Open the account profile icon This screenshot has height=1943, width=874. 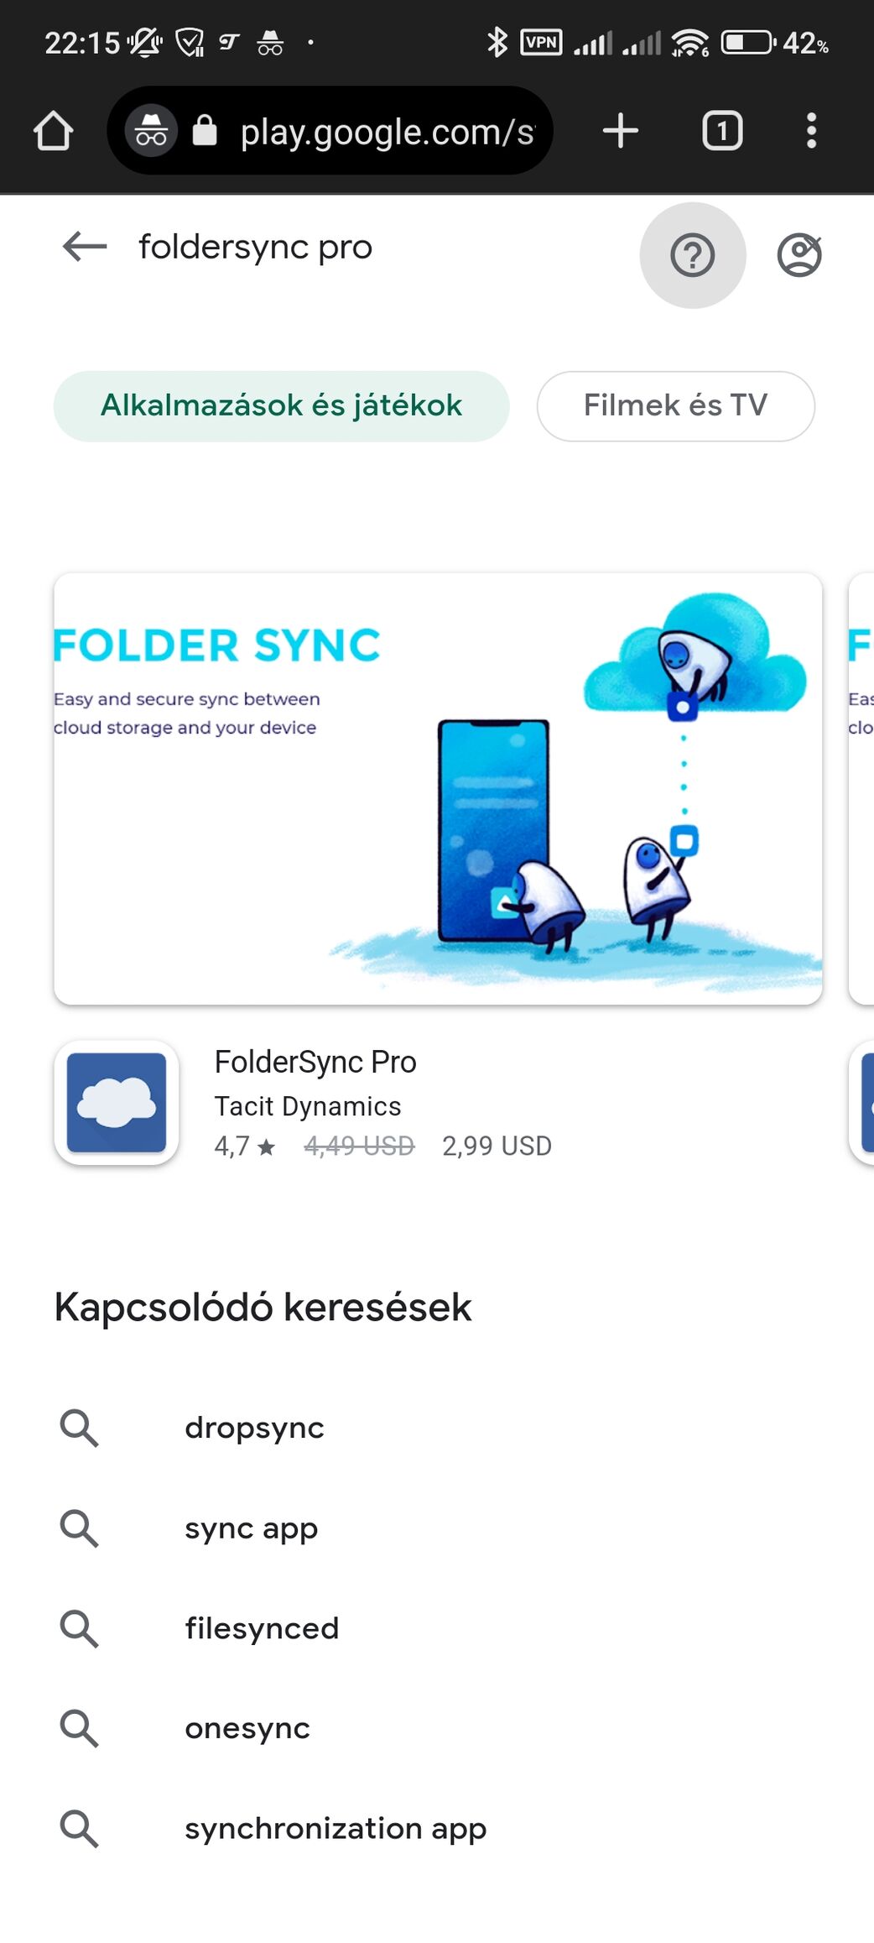(x=799, y=255)
